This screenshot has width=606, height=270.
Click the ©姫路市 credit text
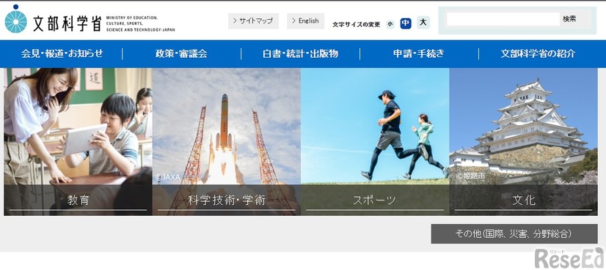(x=470, y=176)
